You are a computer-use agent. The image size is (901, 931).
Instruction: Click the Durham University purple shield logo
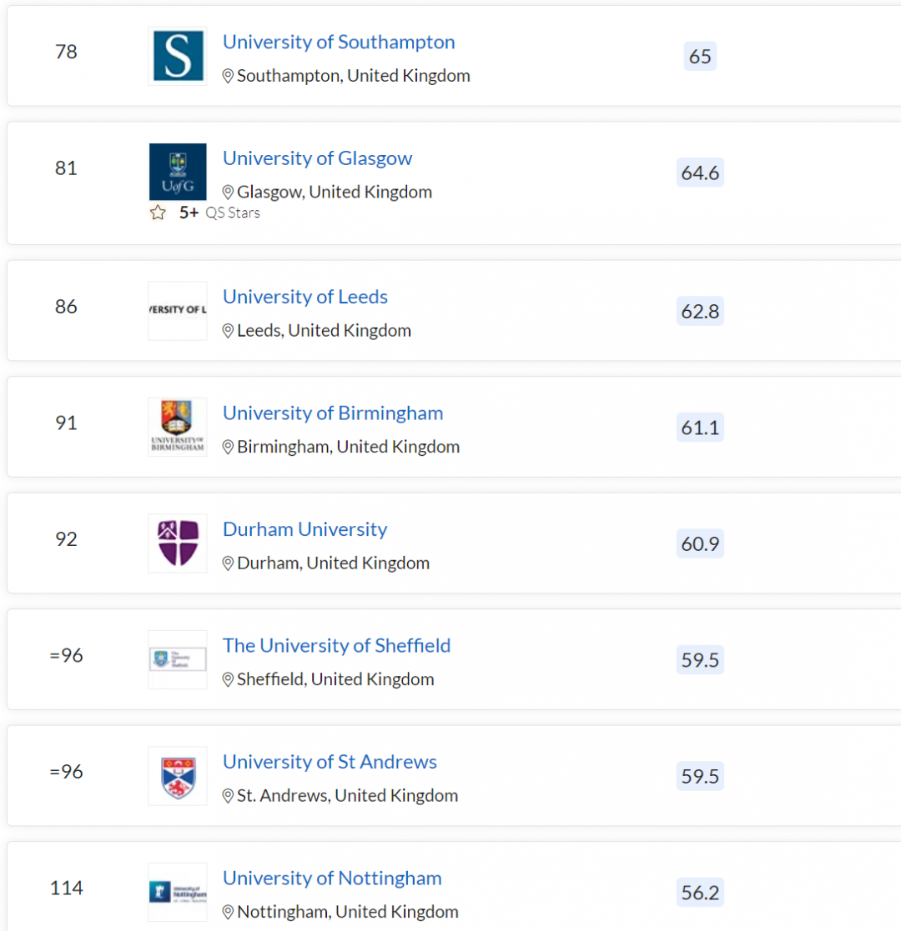pyautogui.click(x=178, y=543)
